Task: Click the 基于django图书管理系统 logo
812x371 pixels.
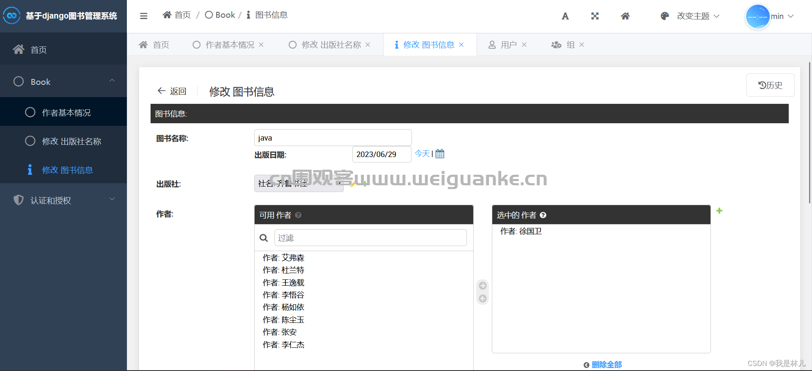Action: 60,16
